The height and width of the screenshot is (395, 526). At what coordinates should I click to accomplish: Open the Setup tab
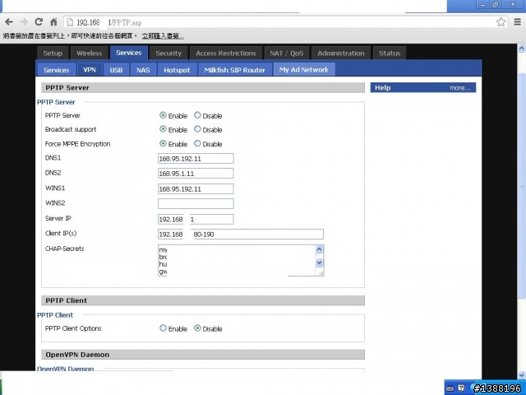tap(53, 53)
